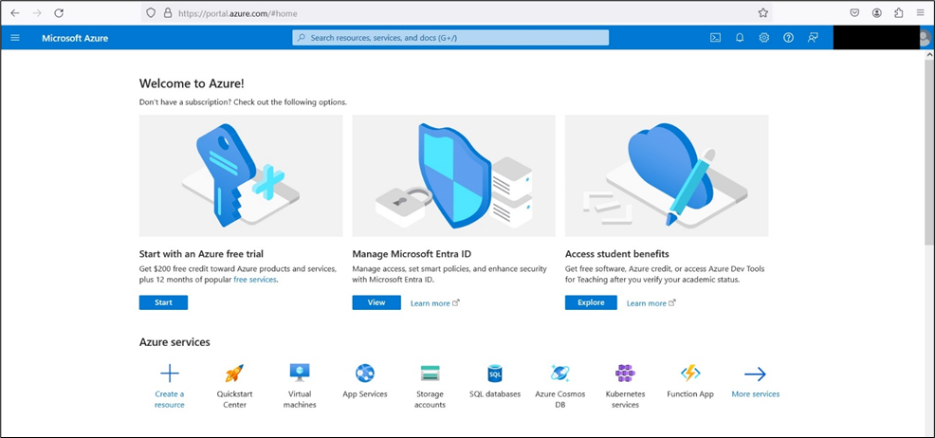
Task: Click the Start free trial button
Action: [x=163, y=302]
